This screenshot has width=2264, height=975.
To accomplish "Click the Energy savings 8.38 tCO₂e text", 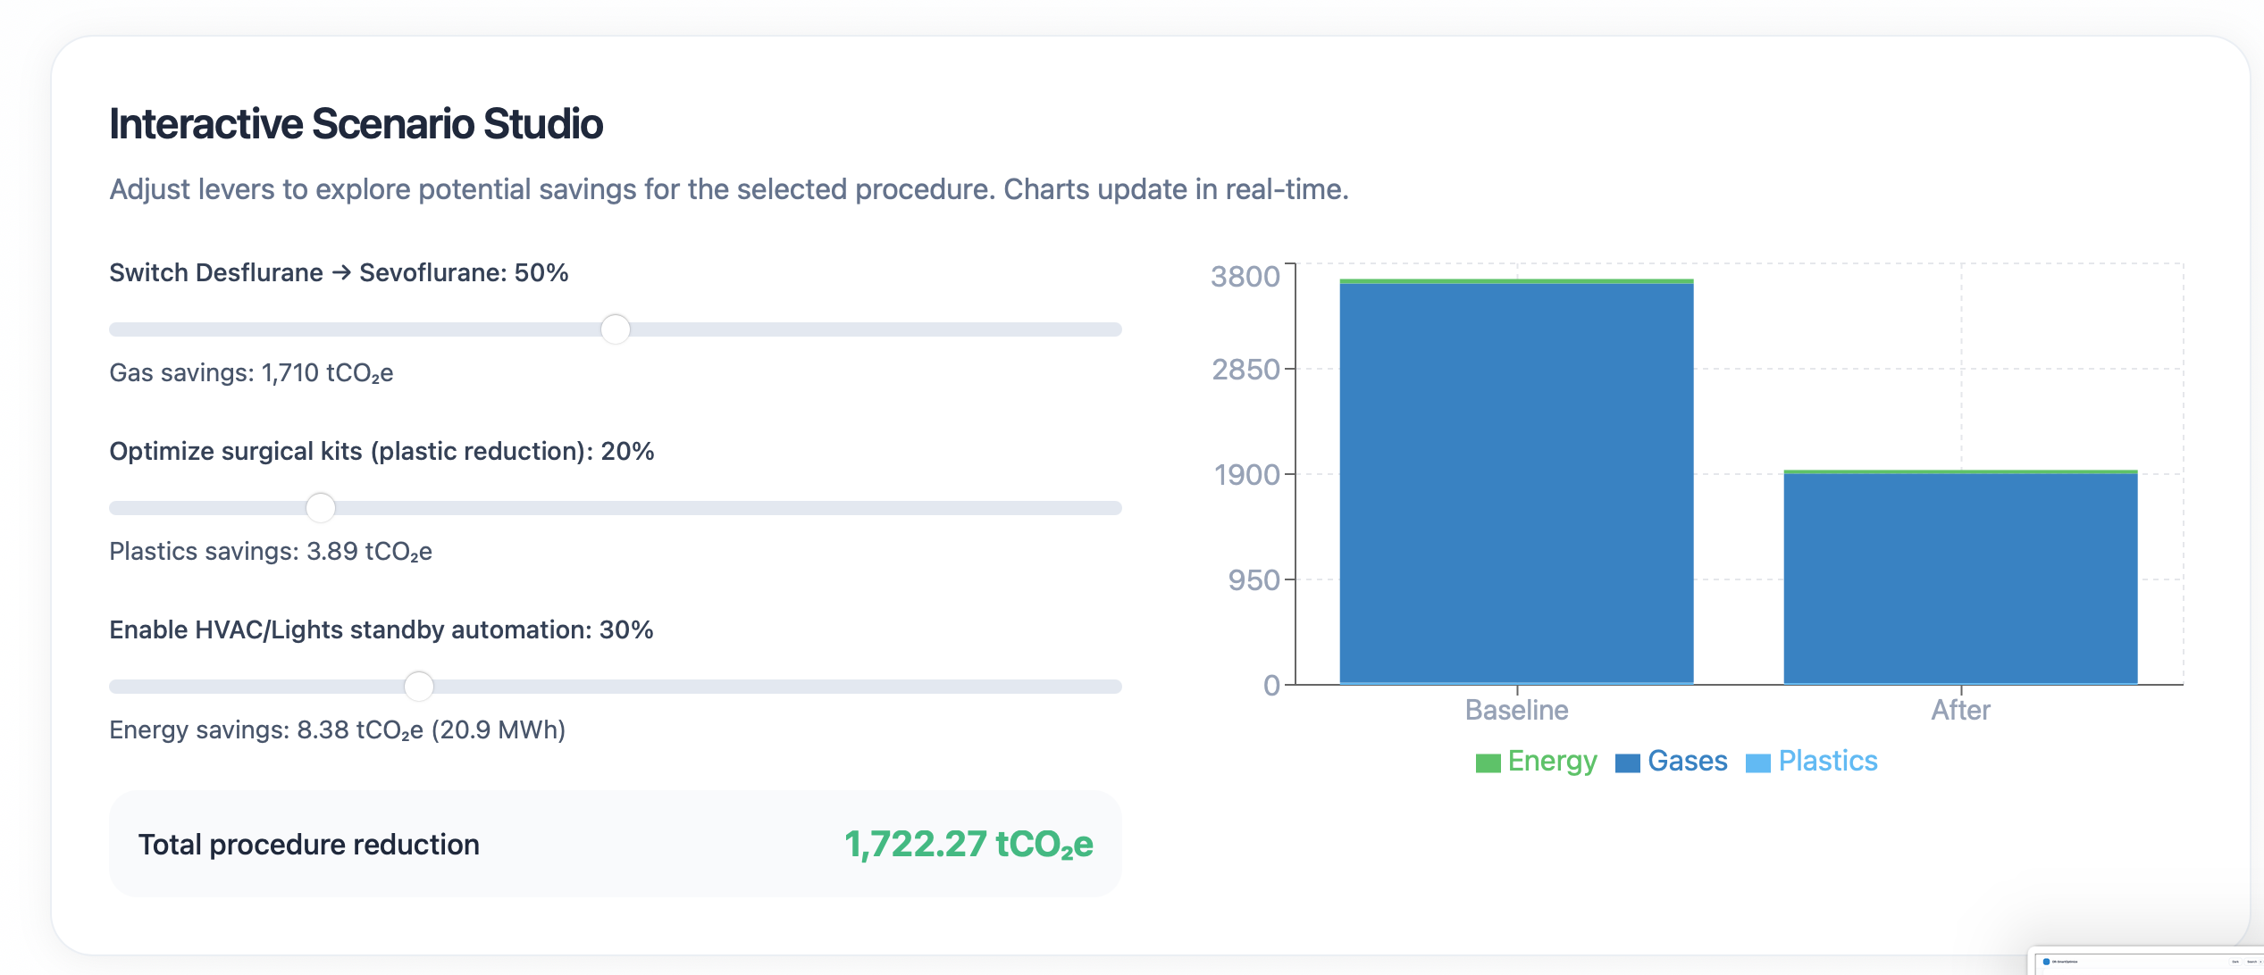I will tap(337, 729).
